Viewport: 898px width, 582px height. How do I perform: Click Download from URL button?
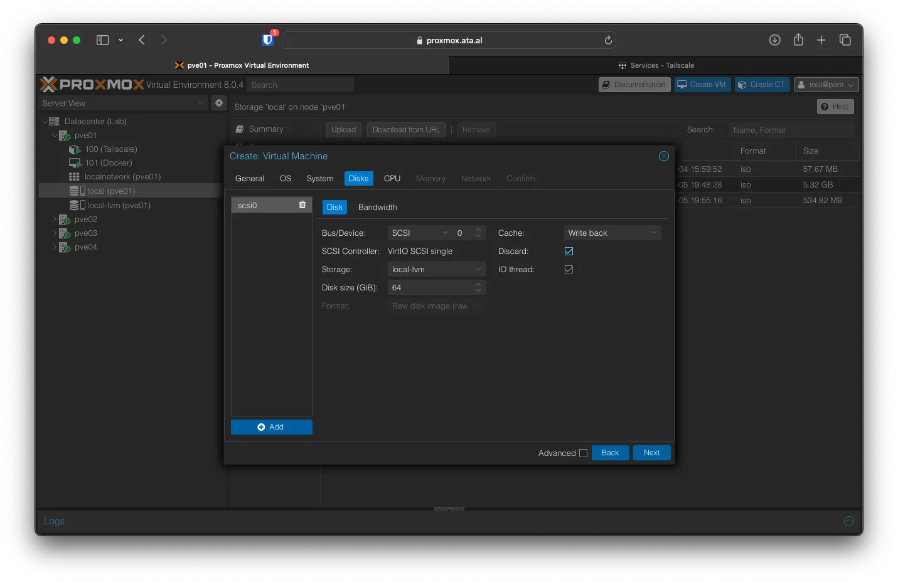pyautogui.click(x=407, y=130)
